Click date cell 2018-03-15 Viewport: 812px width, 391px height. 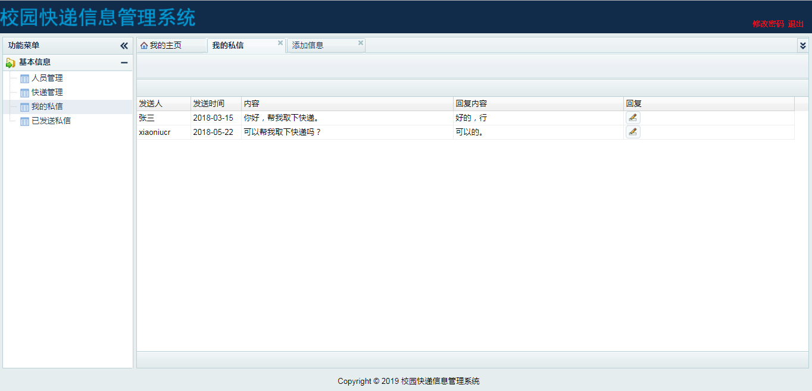(216, 118)
